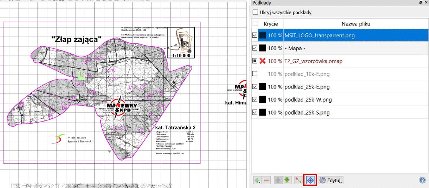429x188 pixels.
Task: Click the move template by hand icon
Action: [x=310, y=180]
